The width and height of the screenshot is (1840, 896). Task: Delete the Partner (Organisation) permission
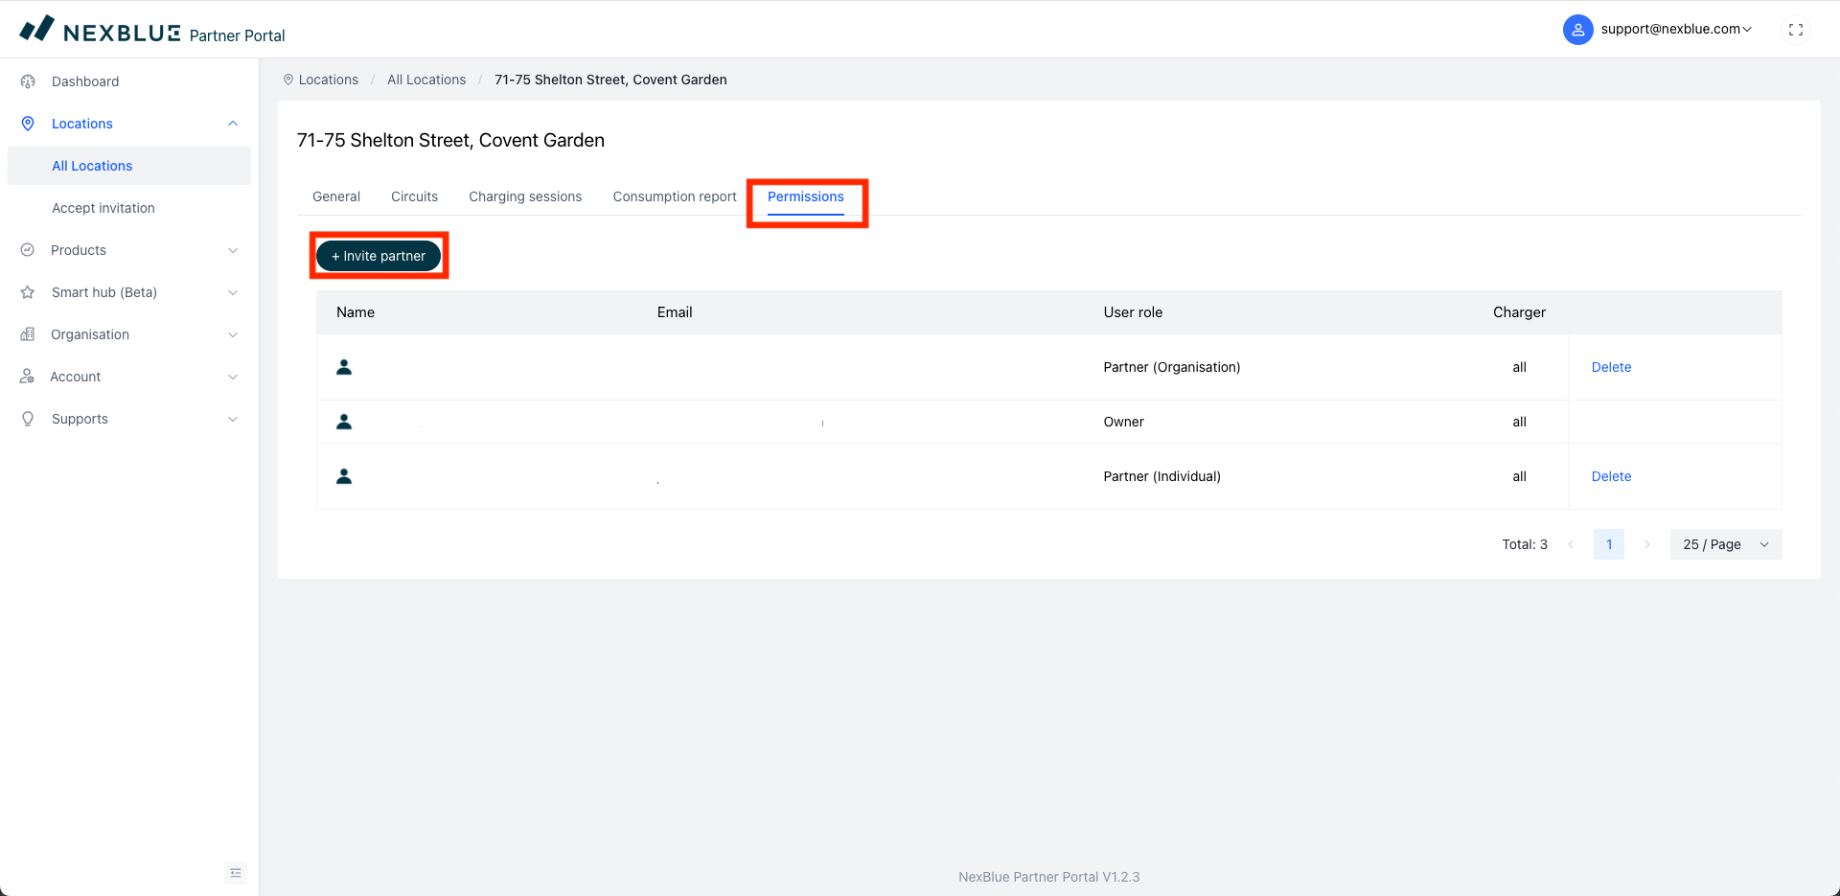(1611, 367)
